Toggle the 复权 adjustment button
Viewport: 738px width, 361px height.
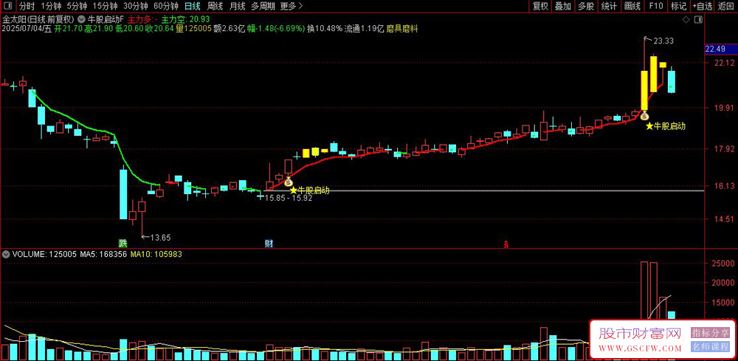coord(540,6)
